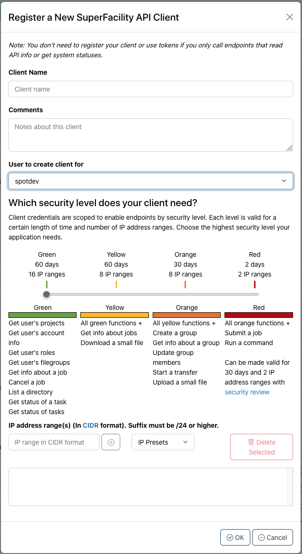The image size is (302, 554).
Task: Click the plus icon to add an IP range
Action: pyautogui.click(x=111, y=442)
